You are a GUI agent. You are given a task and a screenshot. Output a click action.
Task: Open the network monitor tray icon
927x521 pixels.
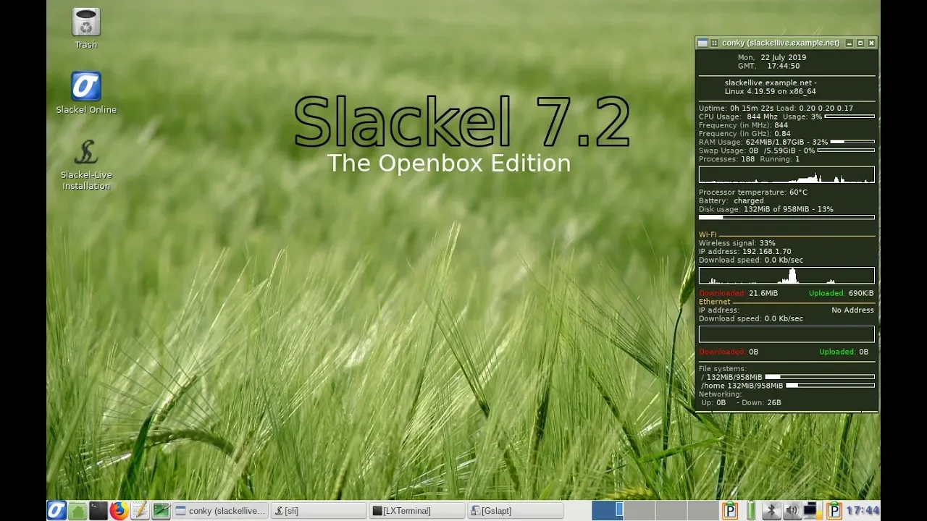811,511
